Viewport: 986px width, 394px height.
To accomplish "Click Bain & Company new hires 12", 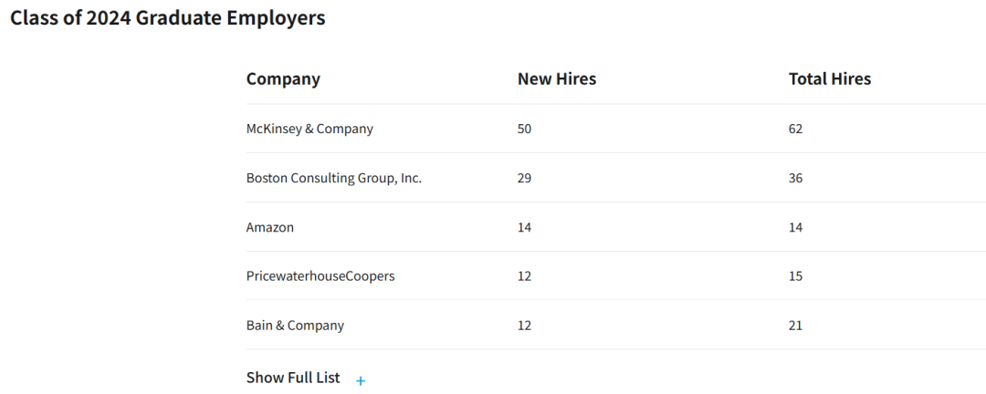I will click(524, 325).
